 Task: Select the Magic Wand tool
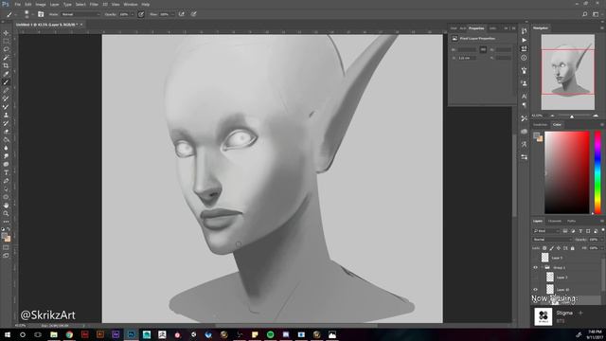point(6,57)
